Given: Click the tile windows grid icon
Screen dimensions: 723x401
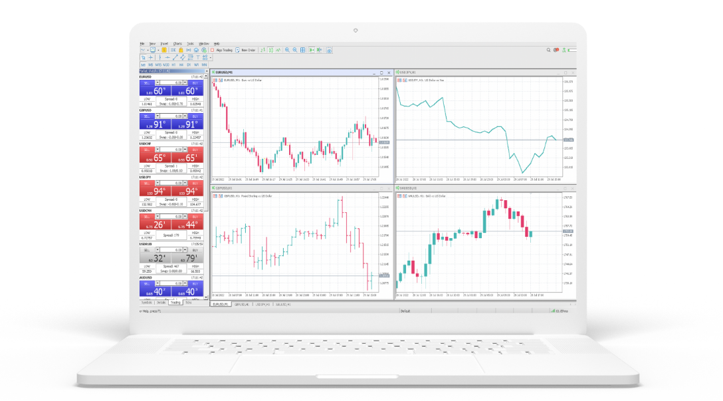Looking at the screenshot, I should (303, 50).
